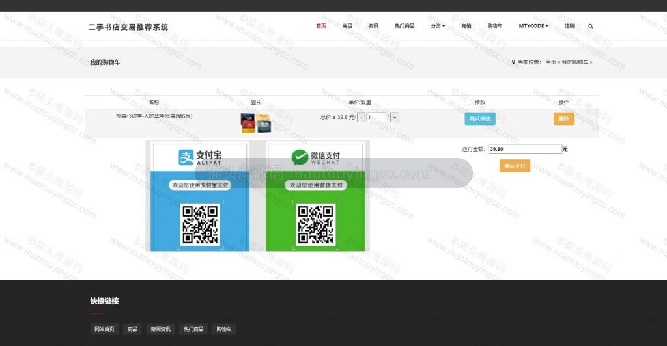667x346 pixels.
Task: Open the search magnifier icon in navigation
Action: (x=590, y=26)
